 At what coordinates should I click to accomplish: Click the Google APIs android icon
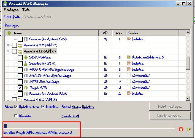coord(26,88)
